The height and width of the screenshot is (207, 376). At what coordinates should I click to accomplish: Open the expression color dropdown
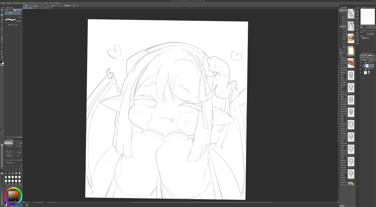pyautogui.click(x=365, y=38)
